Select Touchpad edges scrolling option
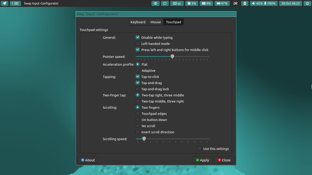The width and height of the screenshot is (312, 175). click(137, 113)
